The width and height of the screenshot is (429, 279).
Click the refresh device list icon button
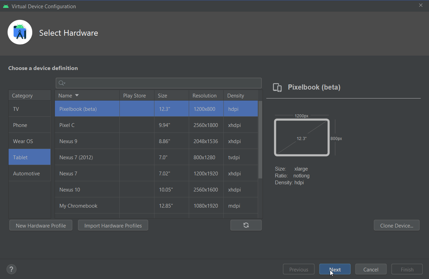pos(246,225)
